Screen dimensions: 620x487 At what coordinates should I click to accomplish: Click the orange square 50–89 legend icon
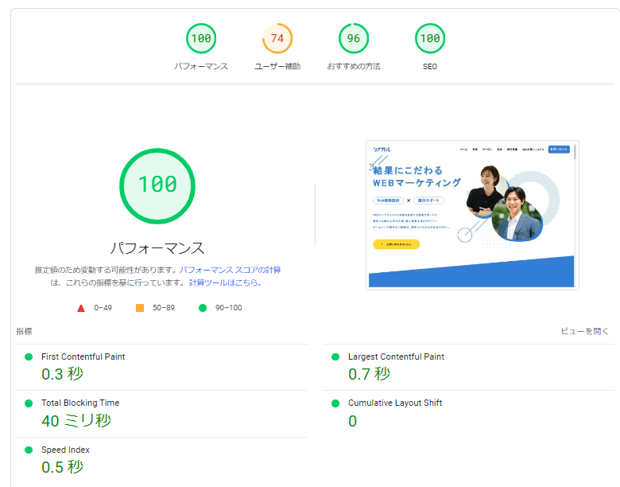pyautogui.click(x=140, y=308)
